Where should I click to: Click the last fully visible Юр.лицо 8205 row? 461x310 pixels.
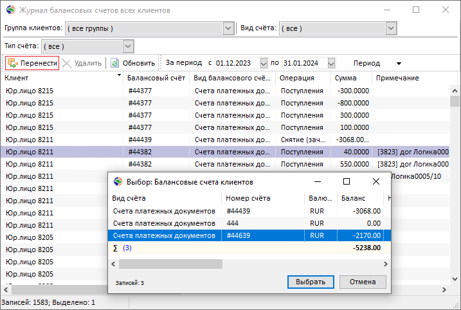pyautogui.click(x=55, y=274)
